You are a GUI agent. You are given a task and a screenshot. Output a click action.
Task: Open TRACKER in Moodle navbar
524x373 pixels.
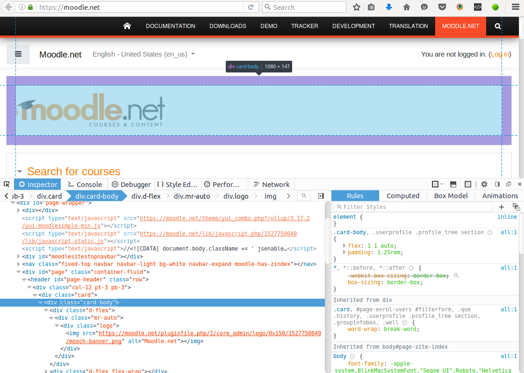coord(304,26)
